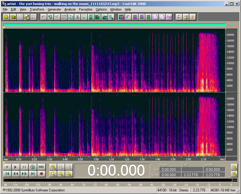Viewport: 241px width, 194px height.
Task: Toggle the spectral/waveform view icon
Action: 122,17
